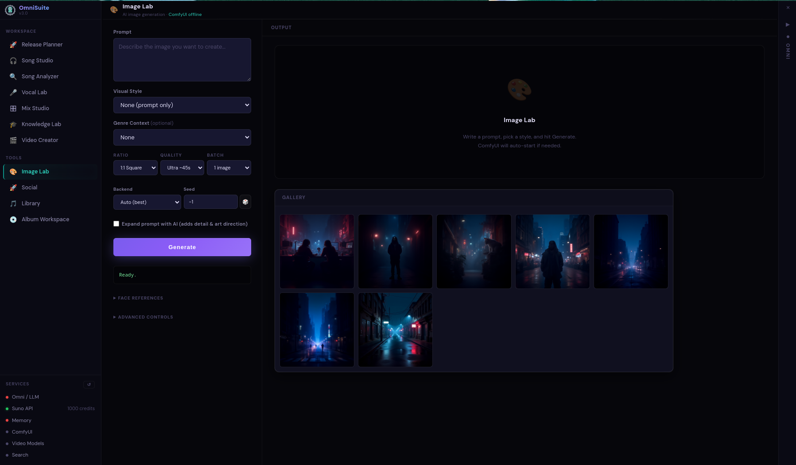Screen dimensions: 796x465
Task: Open the Quality dropdown showing Ultra
Action: pos(182,168)
